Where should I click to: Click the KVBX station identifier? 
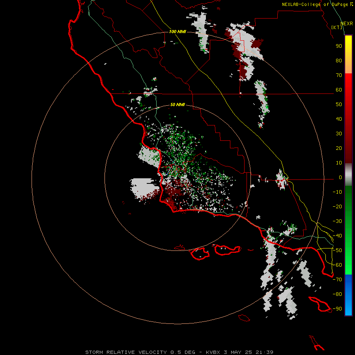(x=213, y=352)
